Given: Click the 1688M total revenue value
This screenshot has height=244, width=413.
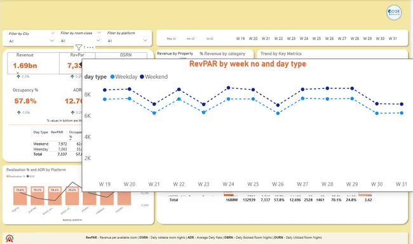Looking at the screenshot, I should (231, 200).
